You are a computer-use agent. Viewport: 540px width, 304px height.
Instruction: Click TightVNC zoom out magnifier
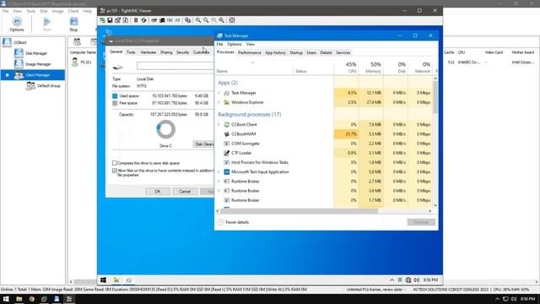click(x=206, y=20)
